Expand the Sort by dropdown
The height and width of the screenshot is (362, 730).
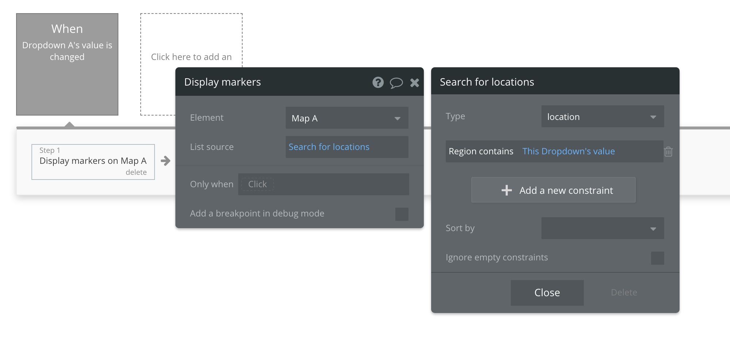tap(602, 229)
